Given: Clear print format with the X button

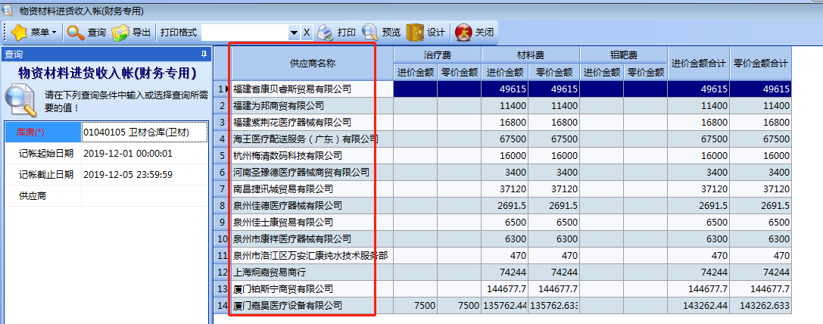Looking at the screenshot, I should 307,33.
